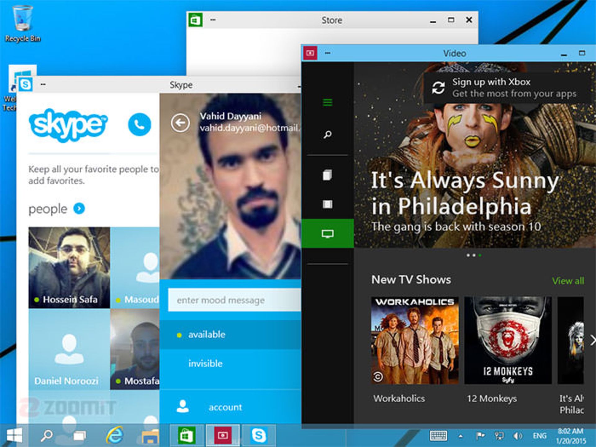The width and height of the screenshot is (596, 447).
Task: Open File Explorer from taskbar
Action: (x=150, y=436)
